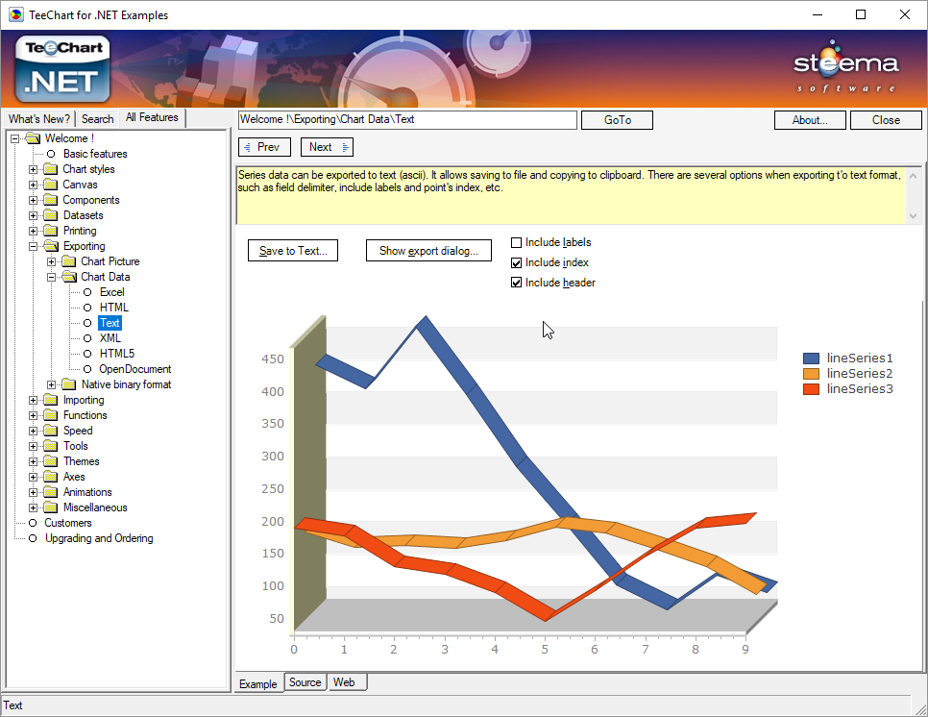Expand the Chart styles tree node

click(33, 169)
